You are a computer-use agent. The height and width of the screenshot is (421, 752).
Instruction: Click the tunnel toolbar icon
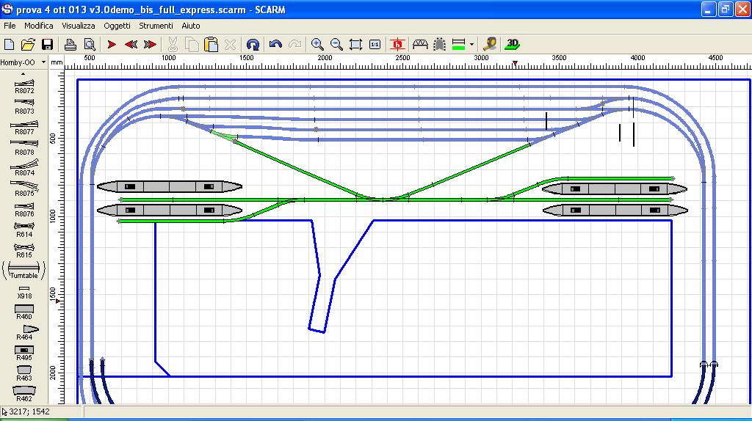coord(439,45)
